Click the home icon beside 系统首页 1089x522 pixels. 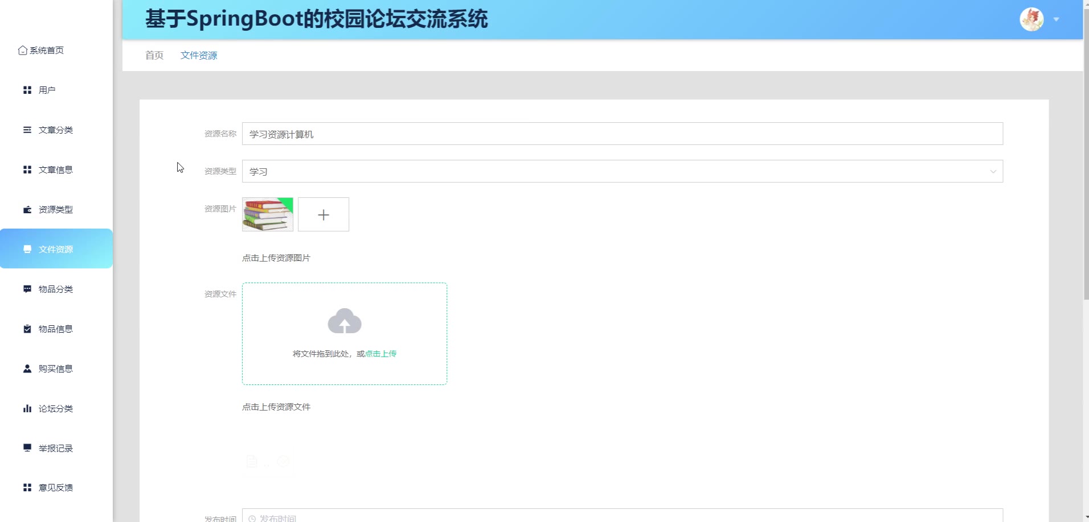click(23, 51)
